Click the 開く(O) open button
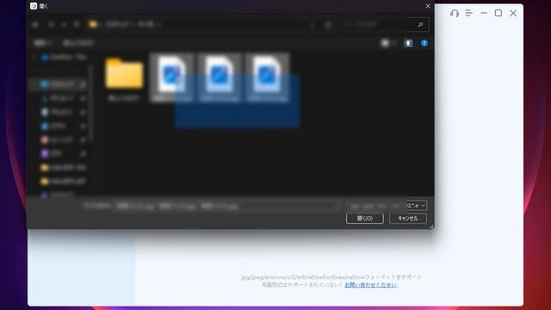The image size is (551, 310). [x=365, y=218]
